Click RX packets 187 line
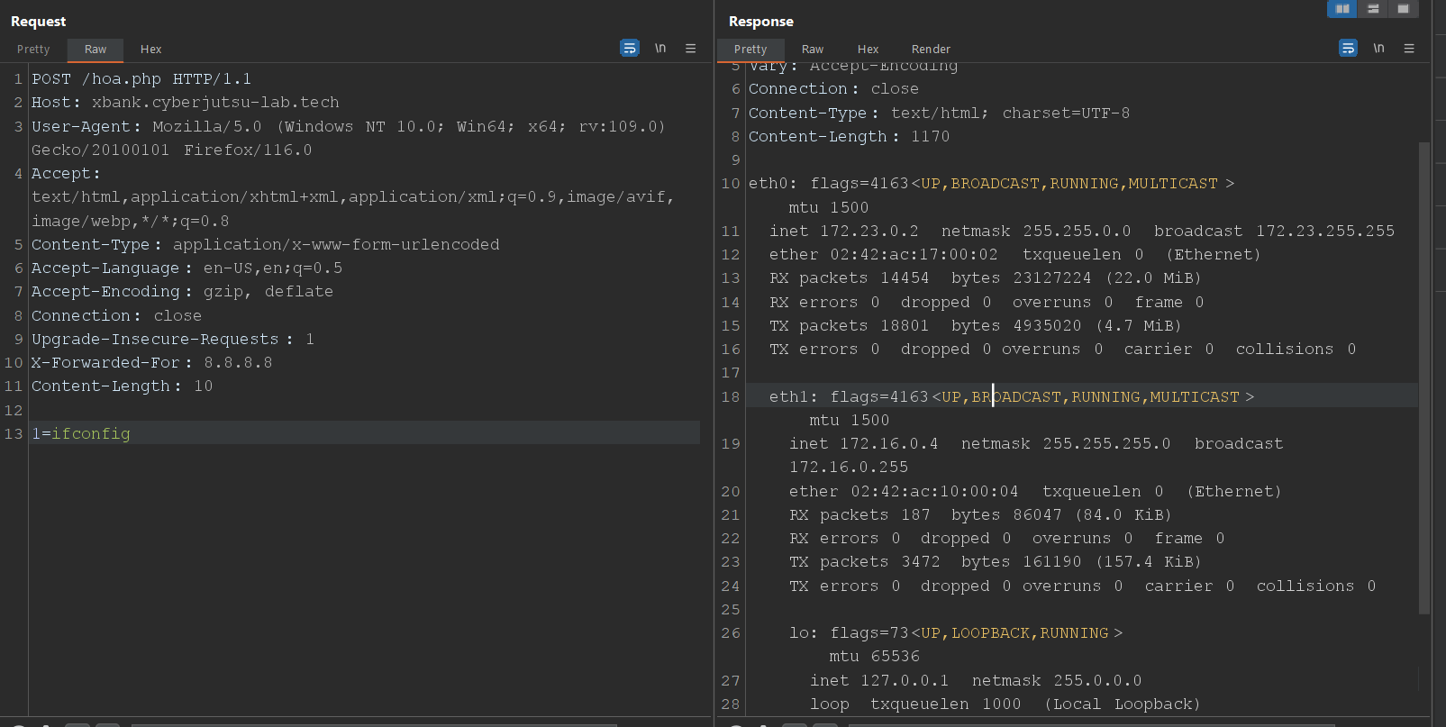This screenshot has width=1446, height=727. click(x=980, y=514)
